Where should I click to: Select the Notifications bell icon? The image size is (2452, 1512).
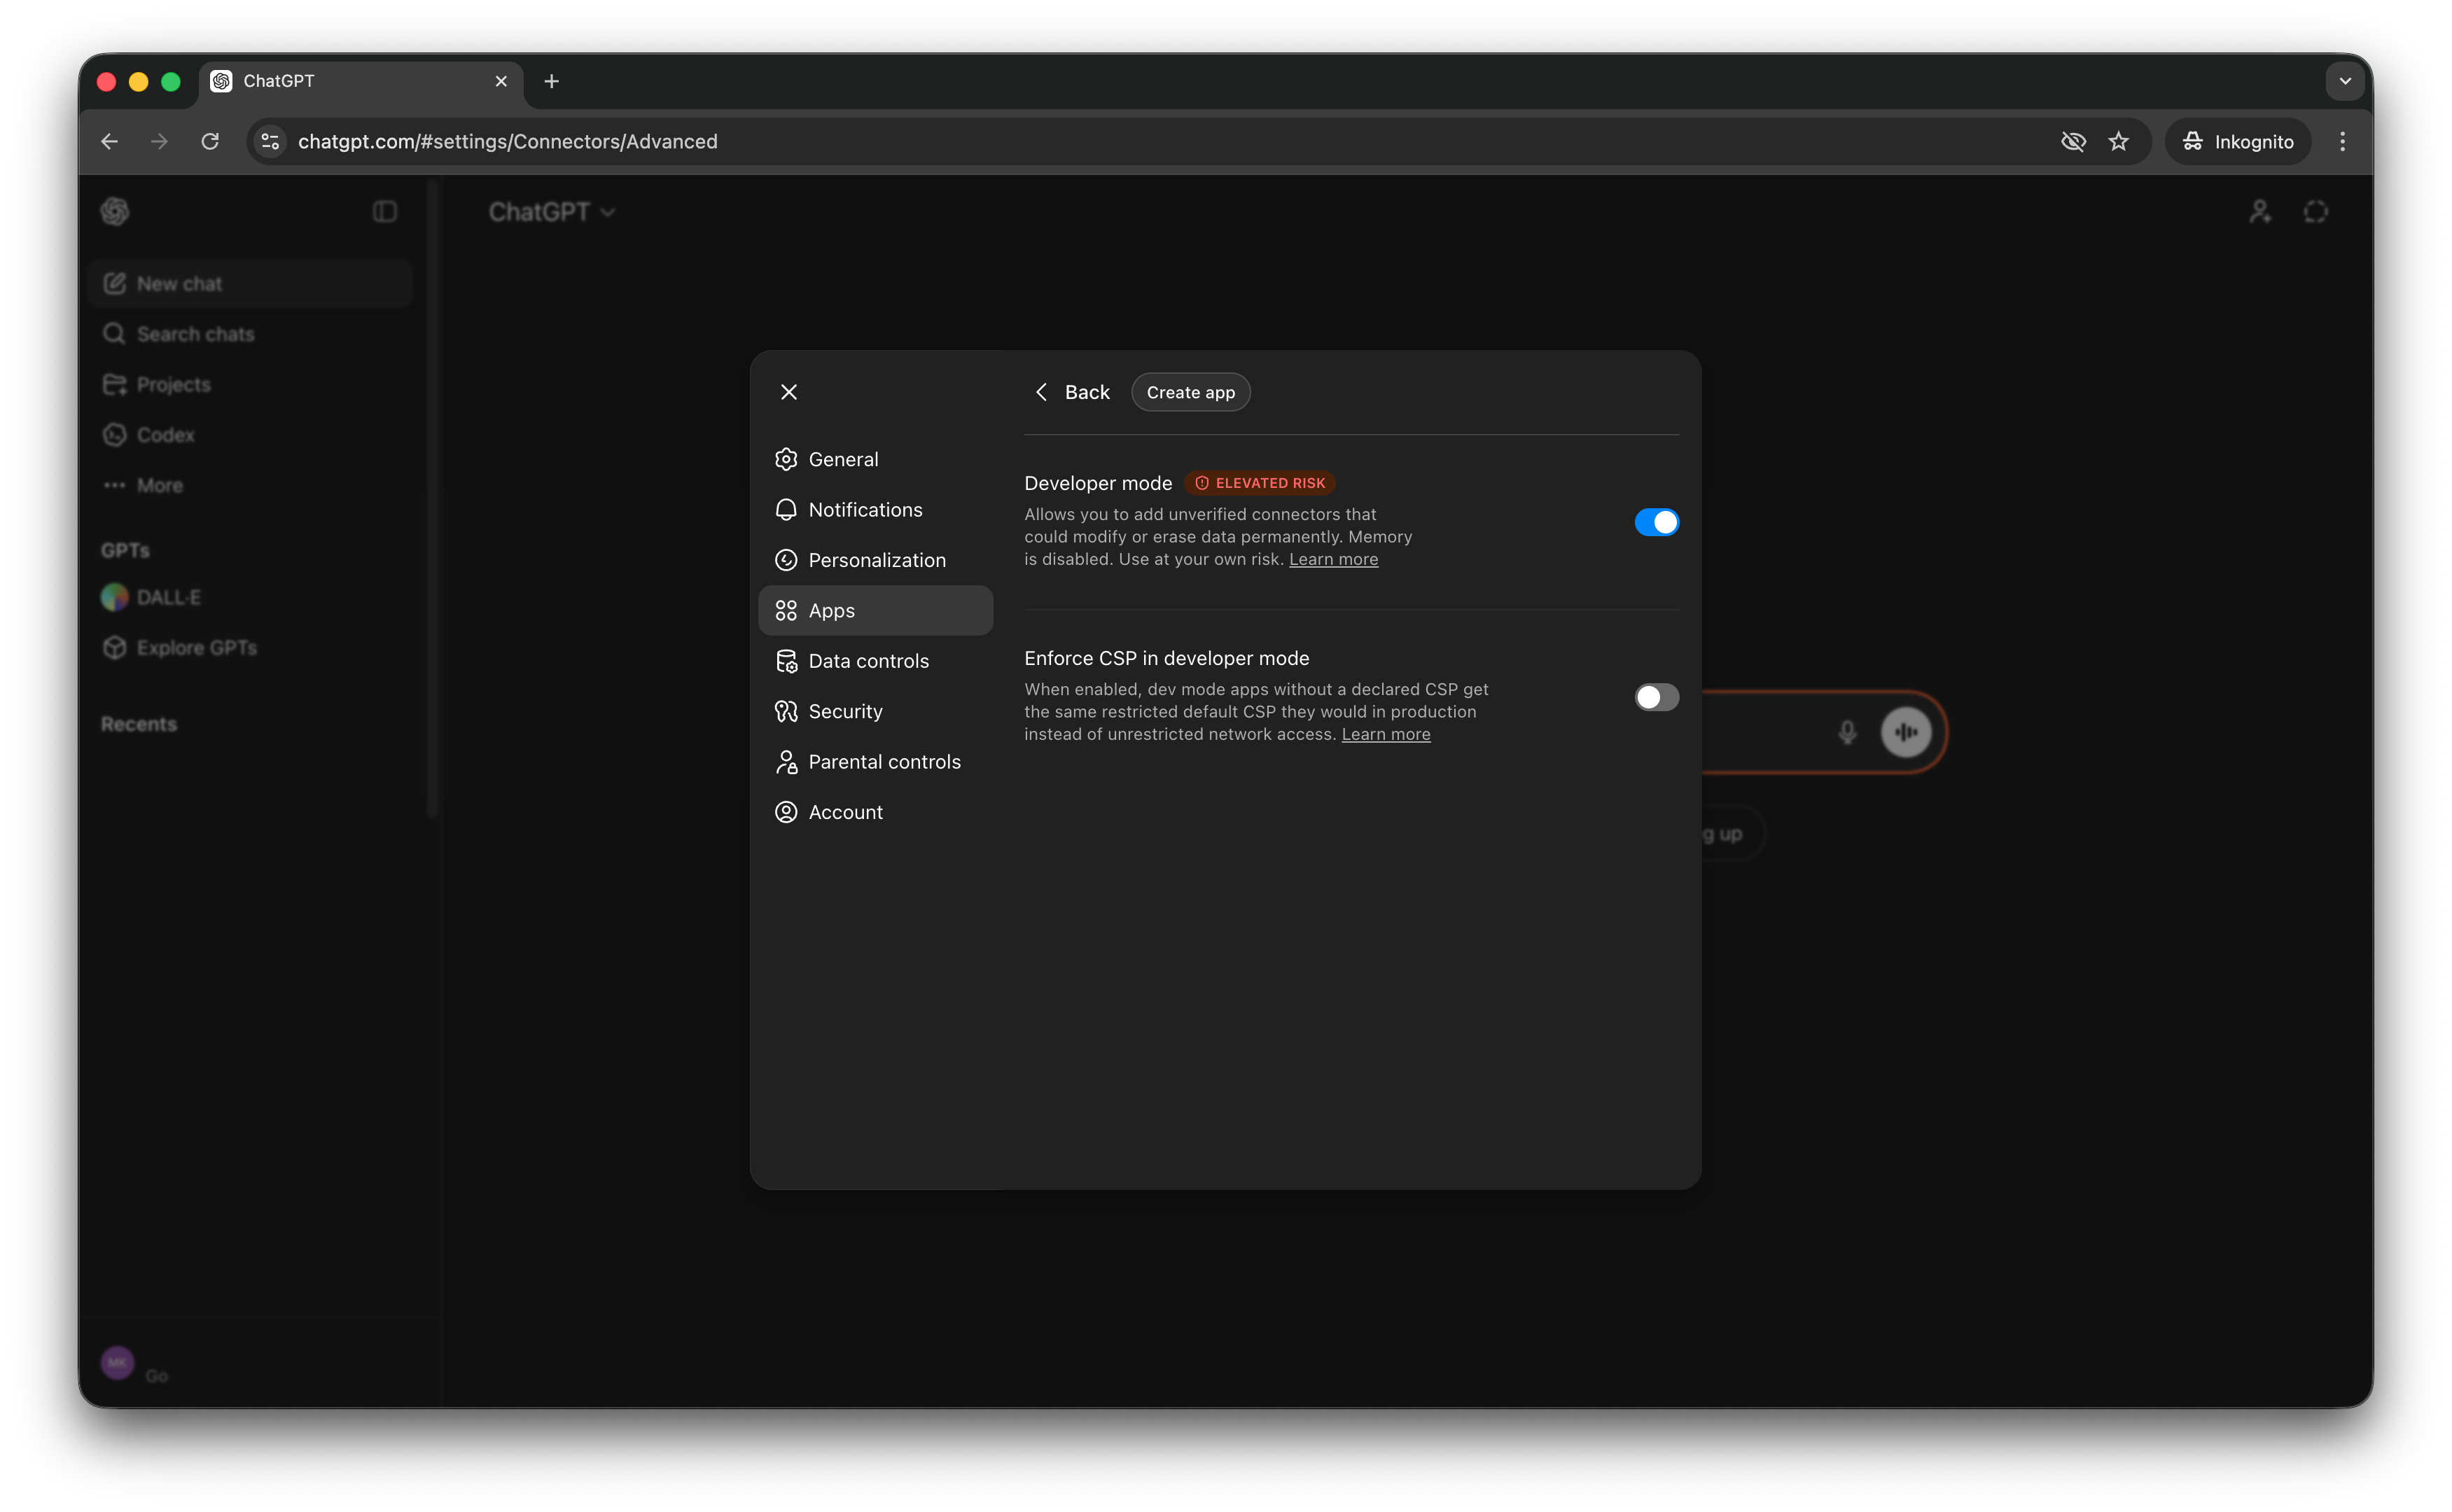pyautogui.click(x=786, y=510)
